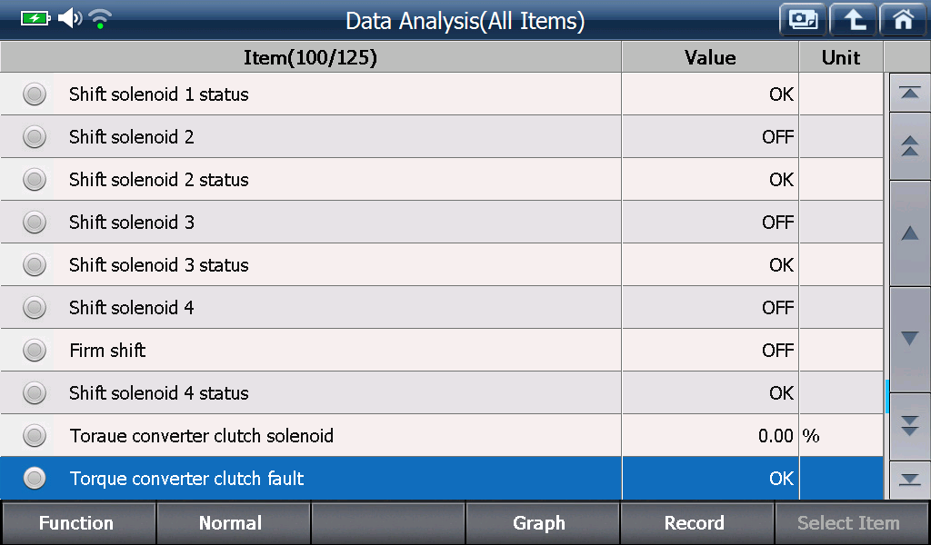This screenshot has height=545, width=931.
Task: Click the back arrow icon in the header
Action: click(x=853, y=20)
